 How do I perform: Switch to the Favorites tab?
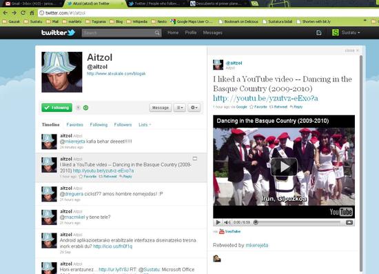[x=74, y=125]
